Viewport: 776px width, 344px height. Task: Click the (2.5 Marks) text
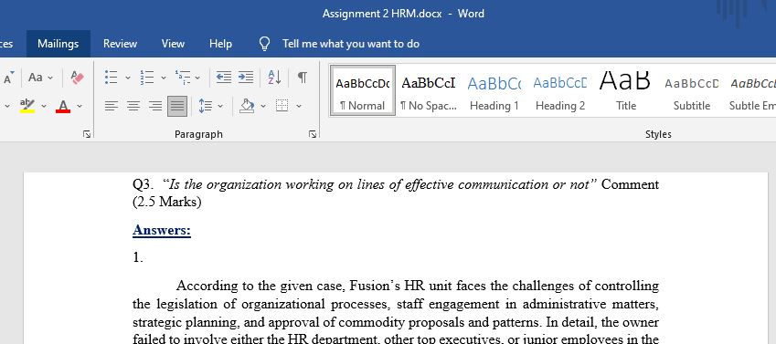click(x=166, y=203)
